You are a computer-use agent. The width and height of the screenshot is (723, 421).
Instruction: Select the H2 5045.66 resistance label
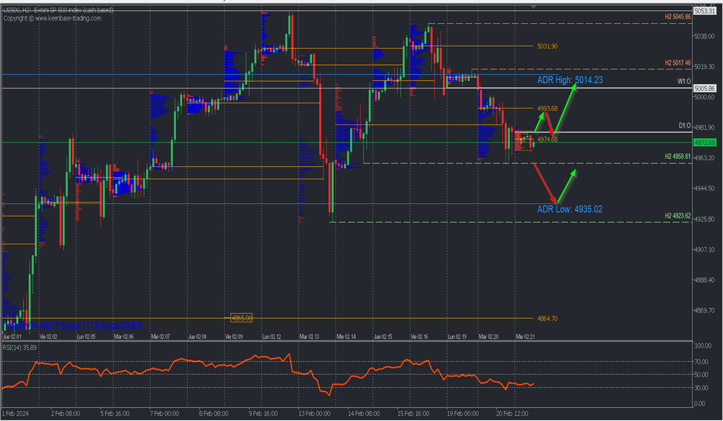[x=677, y=17]
